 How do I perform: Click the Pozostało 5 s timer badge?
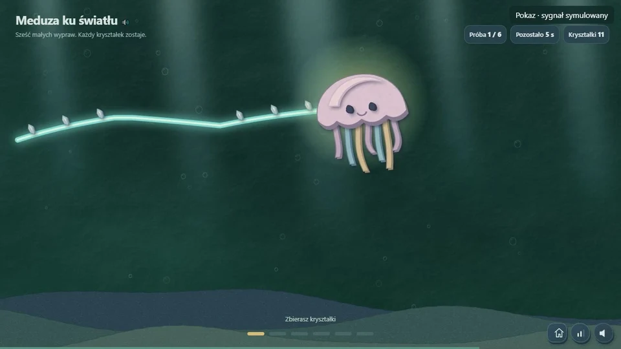pyautogui.click(x=535, y=35)
